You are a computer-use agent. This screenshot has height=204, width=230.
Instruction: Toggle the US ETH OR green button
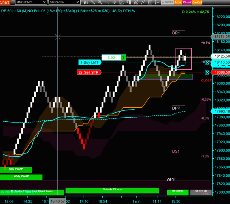178,193
